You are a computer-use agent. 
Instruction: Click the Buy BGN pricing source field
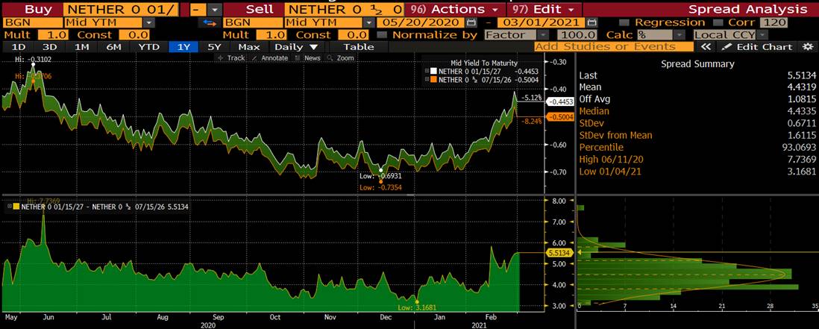[33, 23]
